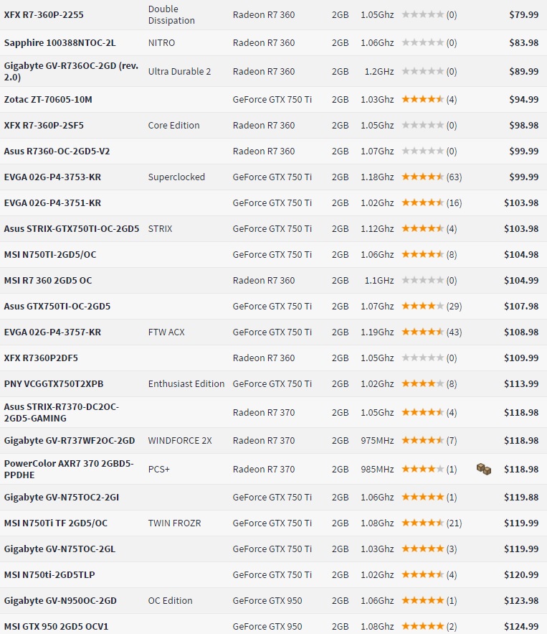Open the Gigabyte GV-N950OC-2GD product link
This screenshot has height=634, width=547.
pyautogui.click(x=60, y=601)
